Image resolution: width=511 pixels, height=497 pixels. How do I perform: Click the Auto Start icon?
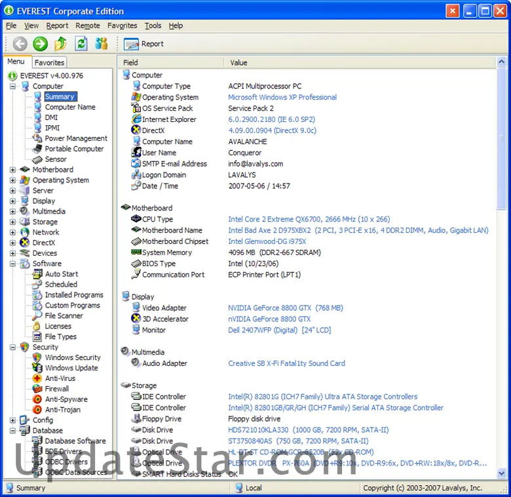coord(37,274)
